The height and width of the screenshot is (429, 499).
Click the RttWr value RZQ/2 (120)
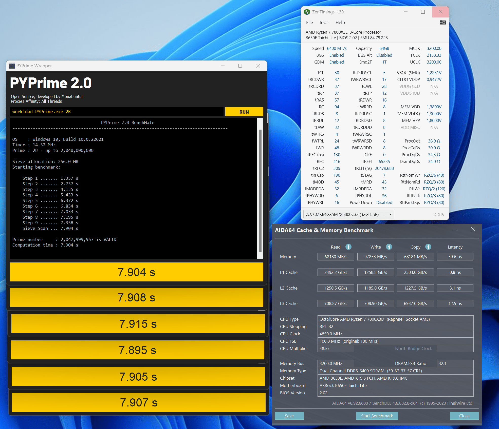(x=434, y=189)
